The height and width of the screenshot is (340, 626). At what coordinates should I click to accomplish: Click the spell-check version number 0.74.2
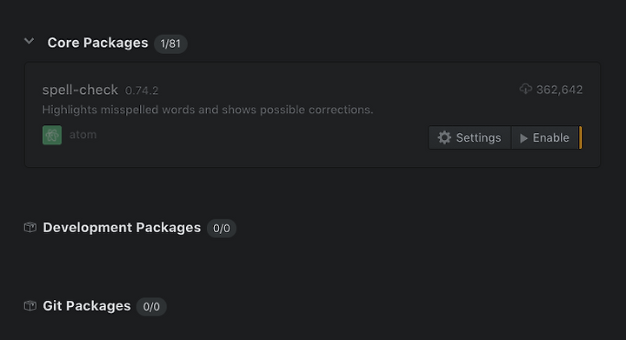pyautogui.click(x=142, y=91)
